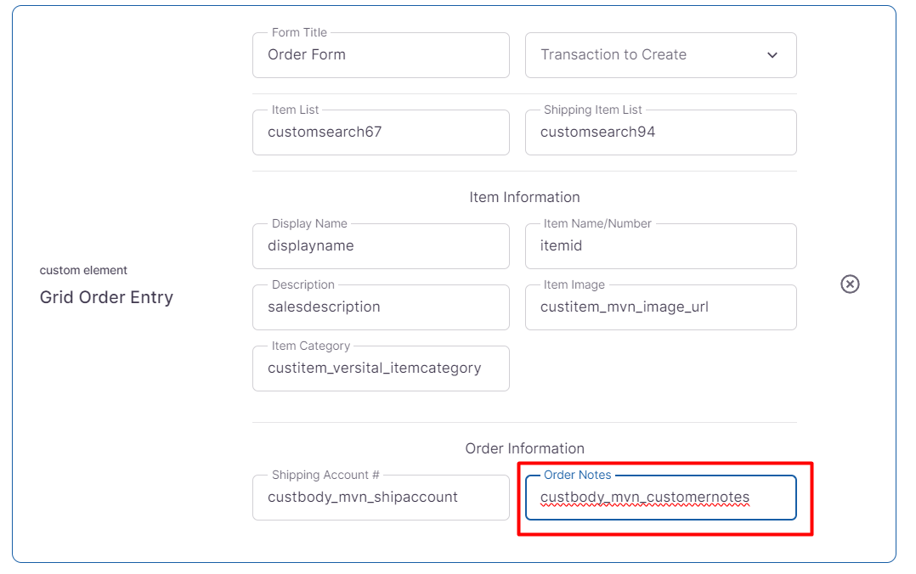
Task: Click the Item Information section heading
Action: tap(524, 197)
